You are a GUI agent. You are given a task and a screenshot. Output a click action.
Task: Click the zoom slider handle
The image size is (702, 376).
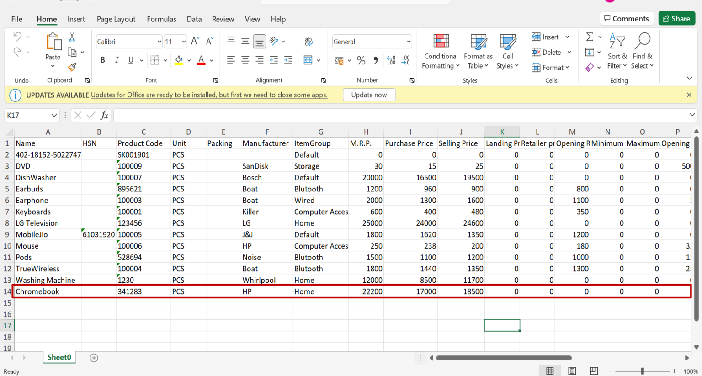click(x=643, y=371)
